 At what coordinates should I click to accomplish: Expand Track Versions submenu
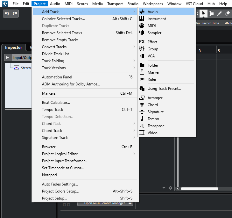[x=134, y=68]
